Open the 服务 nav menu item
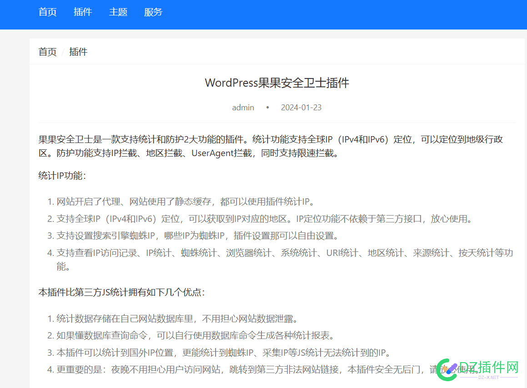 (x=153, y=12)
